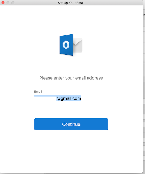The image size is (145, 174).
Task: Click the grayed-out minimize window button
Action: tap(8, 3)
